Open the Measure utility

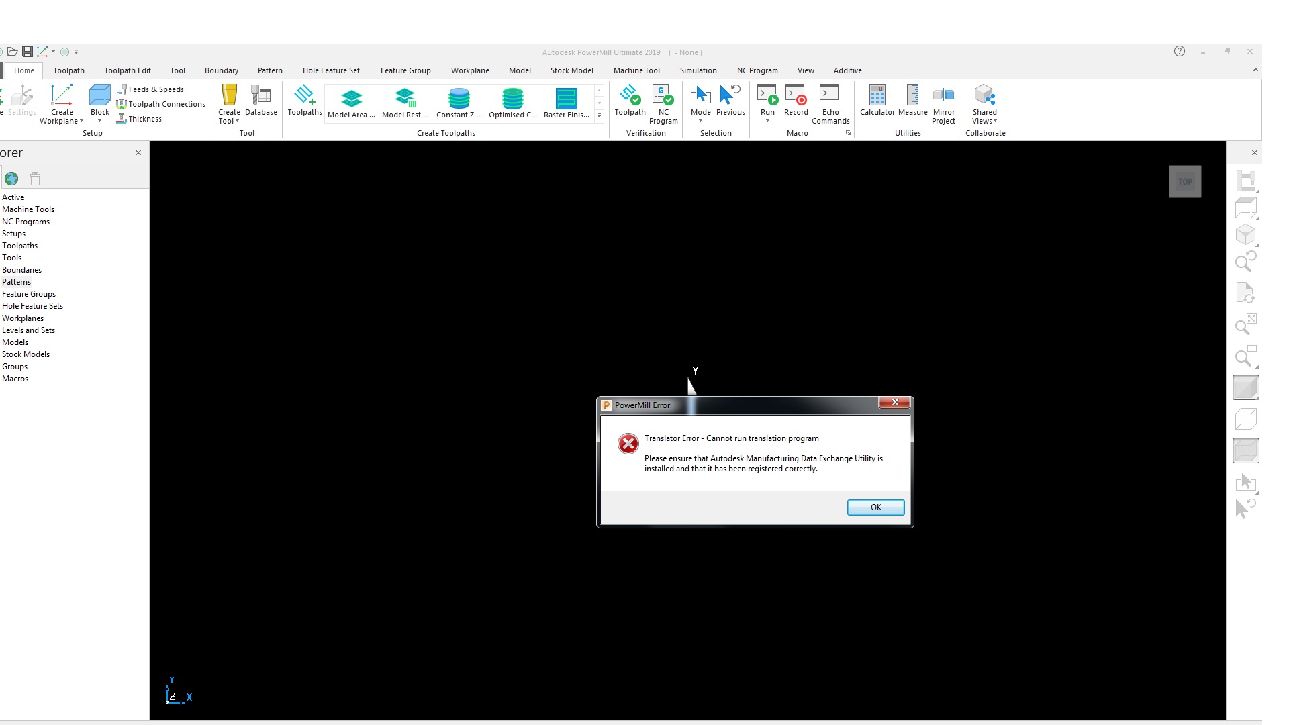click(x=912, y=102)
